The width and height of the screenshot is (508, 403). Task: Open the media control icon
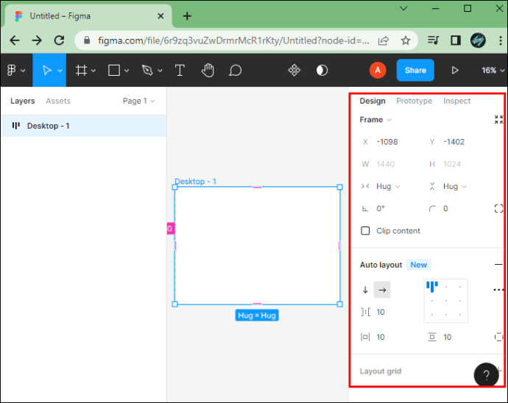coord(433,40)
